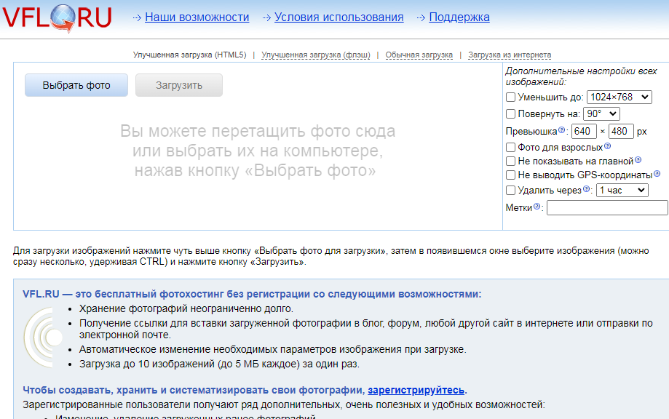
Task: Focus the thumbnail width field 640
Action: 584,131
